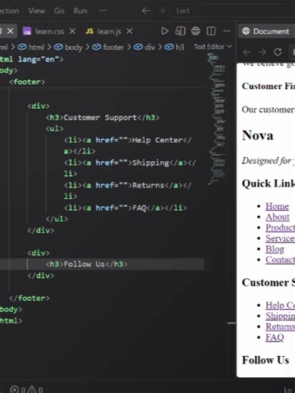Close the learn.css tab
295x393 pixels.
coord(73,31)
